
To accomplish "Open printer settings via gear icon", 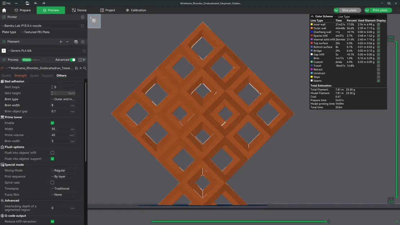I will click(83, 17).
